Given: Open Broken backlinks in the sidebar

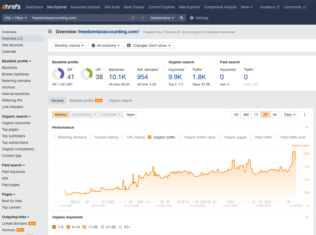Looking at the screenshot, I should click(15, 74).
